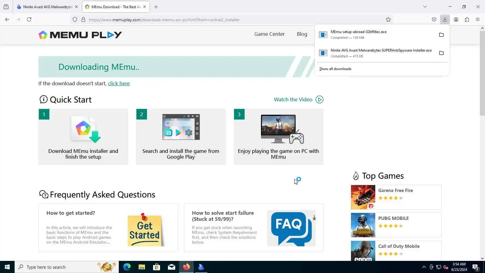Screen dimensions: 485x273
Task: Click 'Enjoy playing the game on PC' card
Action: 279,137
